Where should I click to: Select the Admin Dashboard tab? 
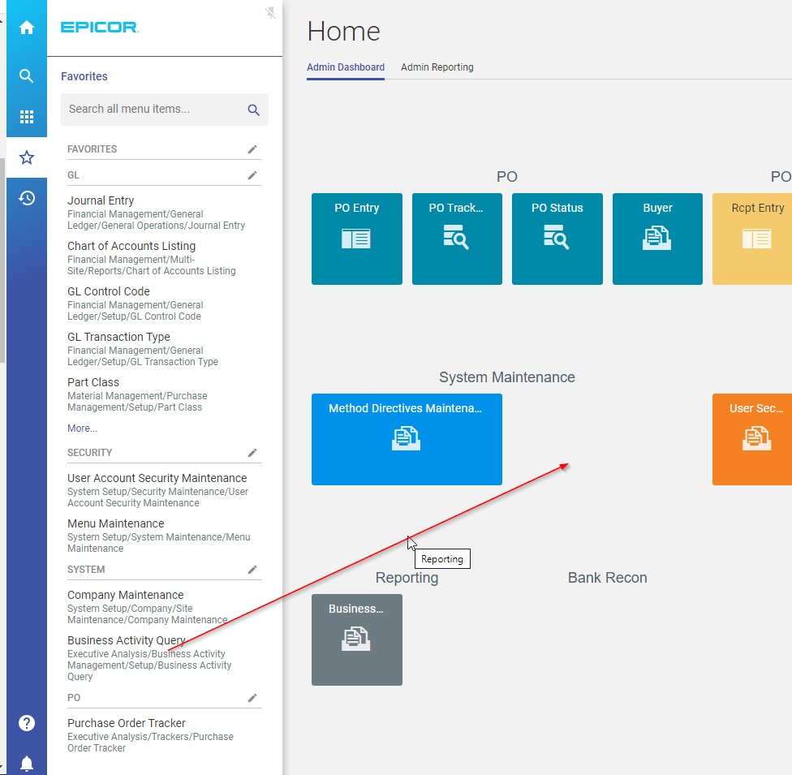pyautogui.click(x=346, y=67)
